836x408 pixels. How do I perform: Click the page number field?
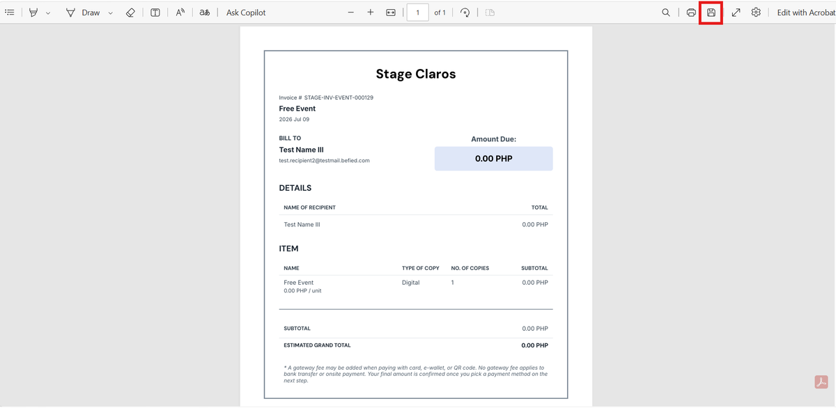pyautogui.click(x=417, y=13)
